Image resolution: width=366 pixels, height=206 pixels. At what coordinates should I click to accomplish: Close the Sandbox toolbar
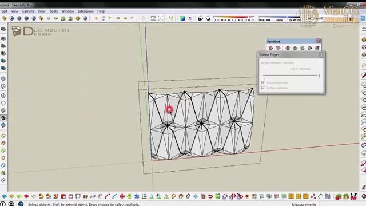[319, 41]
